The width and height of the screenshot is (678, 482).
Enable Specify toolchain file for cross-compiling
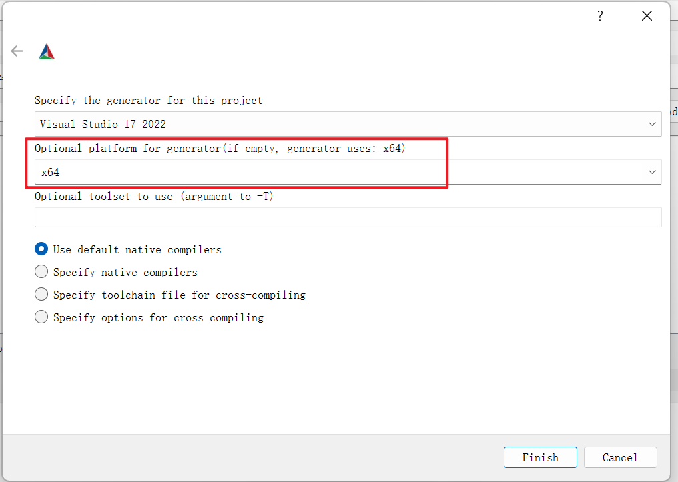click(41, 295)
